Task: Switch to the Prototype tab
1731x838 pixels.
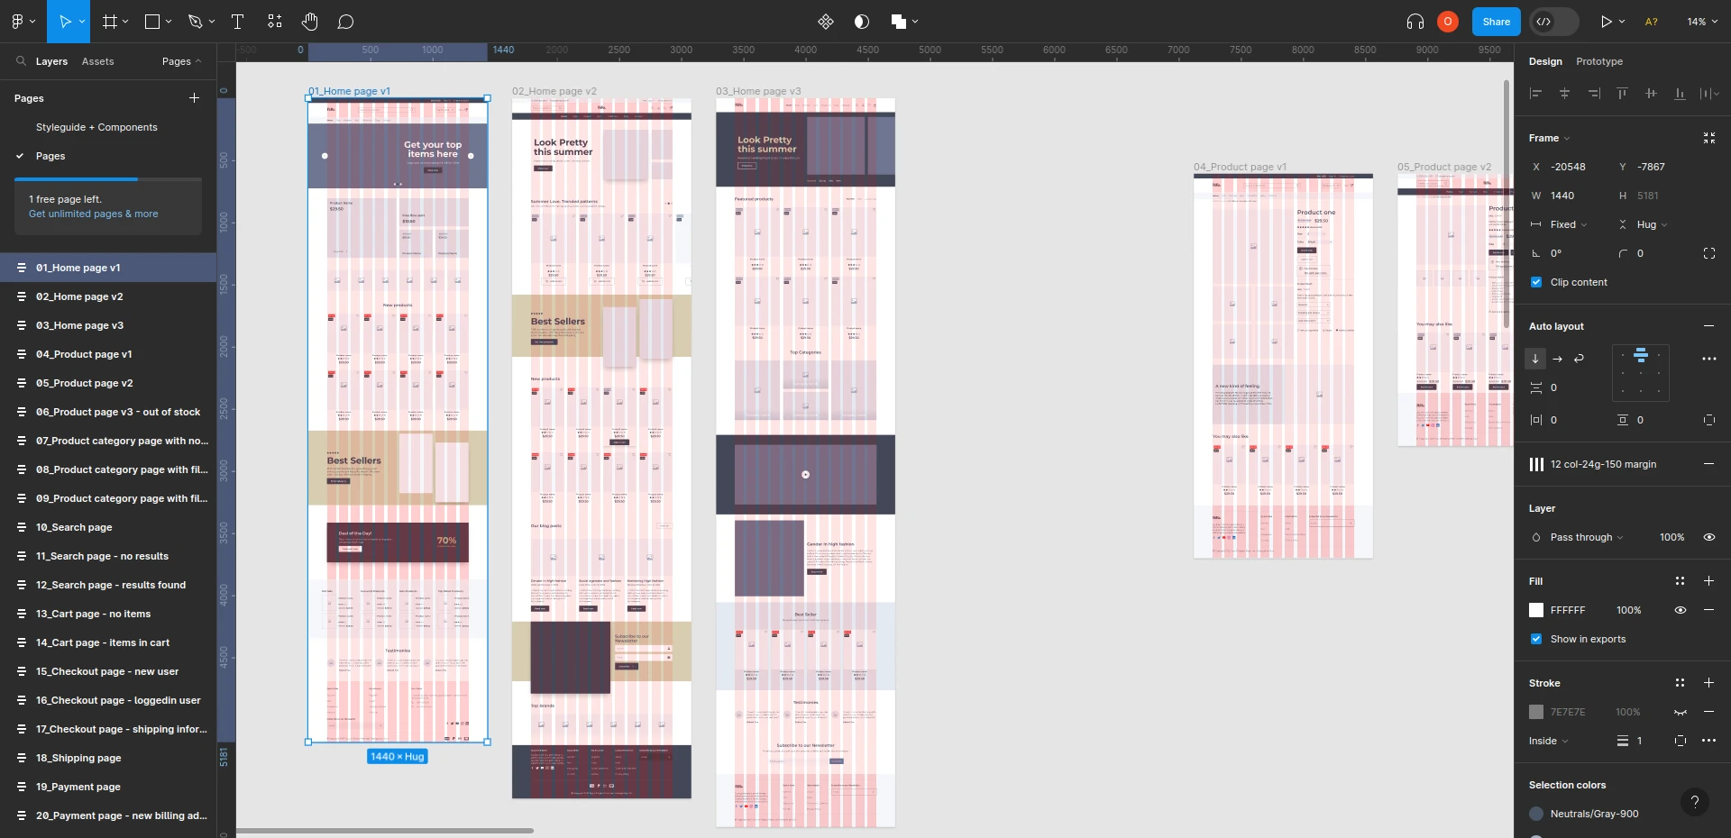Action: coord(1598,61)
